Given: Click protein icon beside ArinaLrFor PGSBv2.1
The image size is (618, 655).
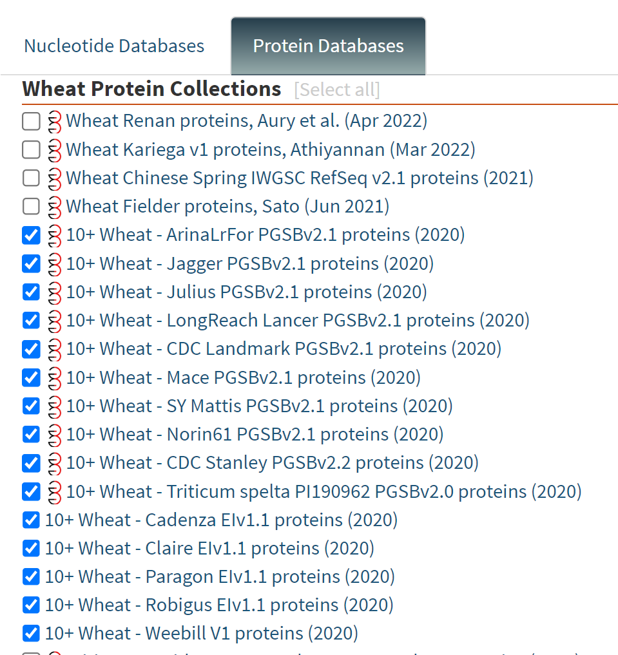Looking at the screenshot, I should point(55,235).
